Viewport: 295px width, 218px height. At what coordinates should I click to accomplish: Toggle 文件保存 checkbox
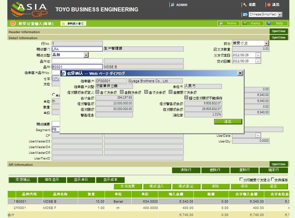pos(273,179)
